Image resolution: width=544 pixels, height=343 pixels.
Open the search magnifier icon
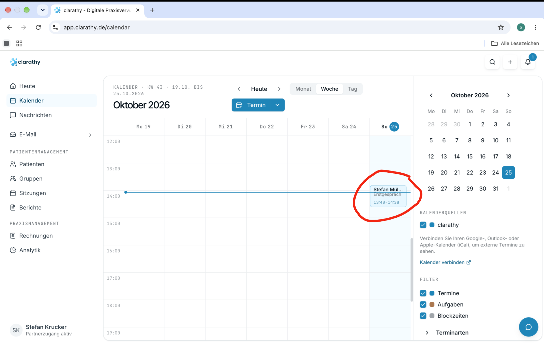[492, 62]
